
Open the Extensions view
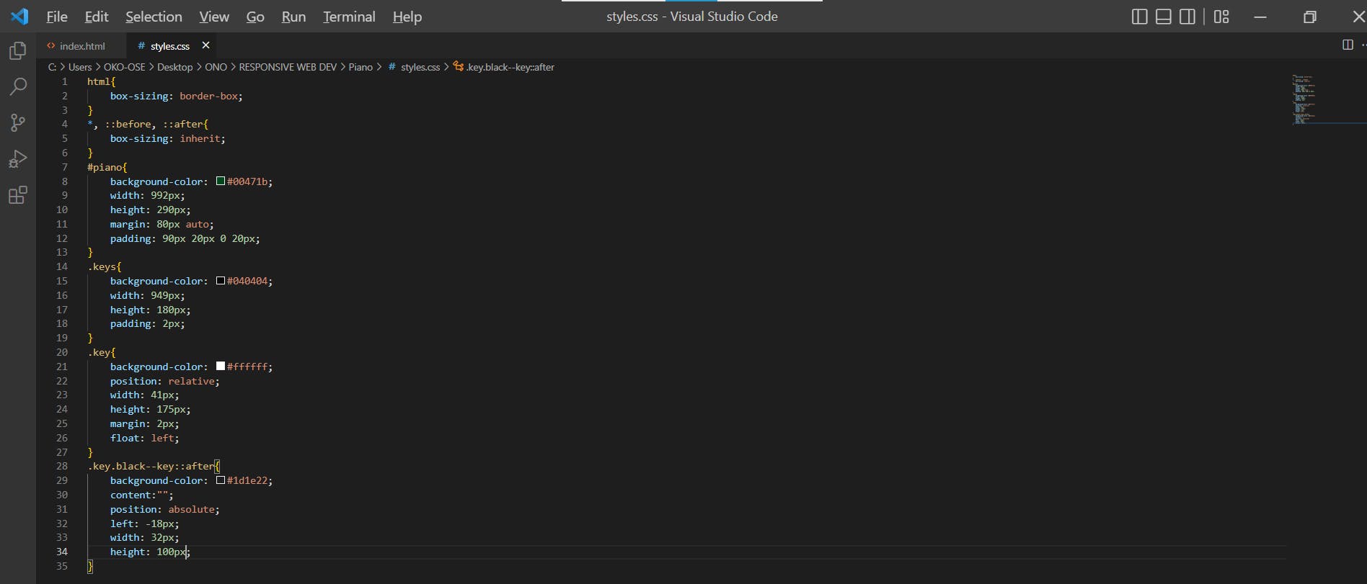17,194
